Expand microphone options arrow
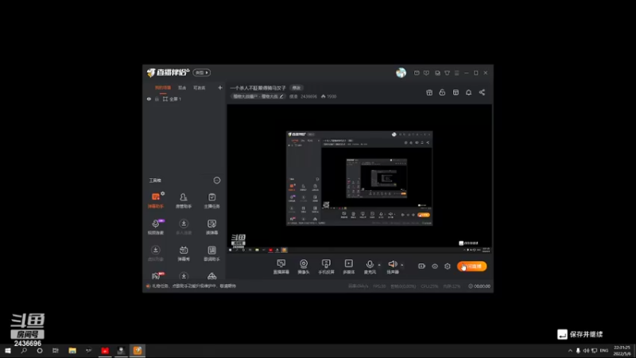 (x=379, y=265)
